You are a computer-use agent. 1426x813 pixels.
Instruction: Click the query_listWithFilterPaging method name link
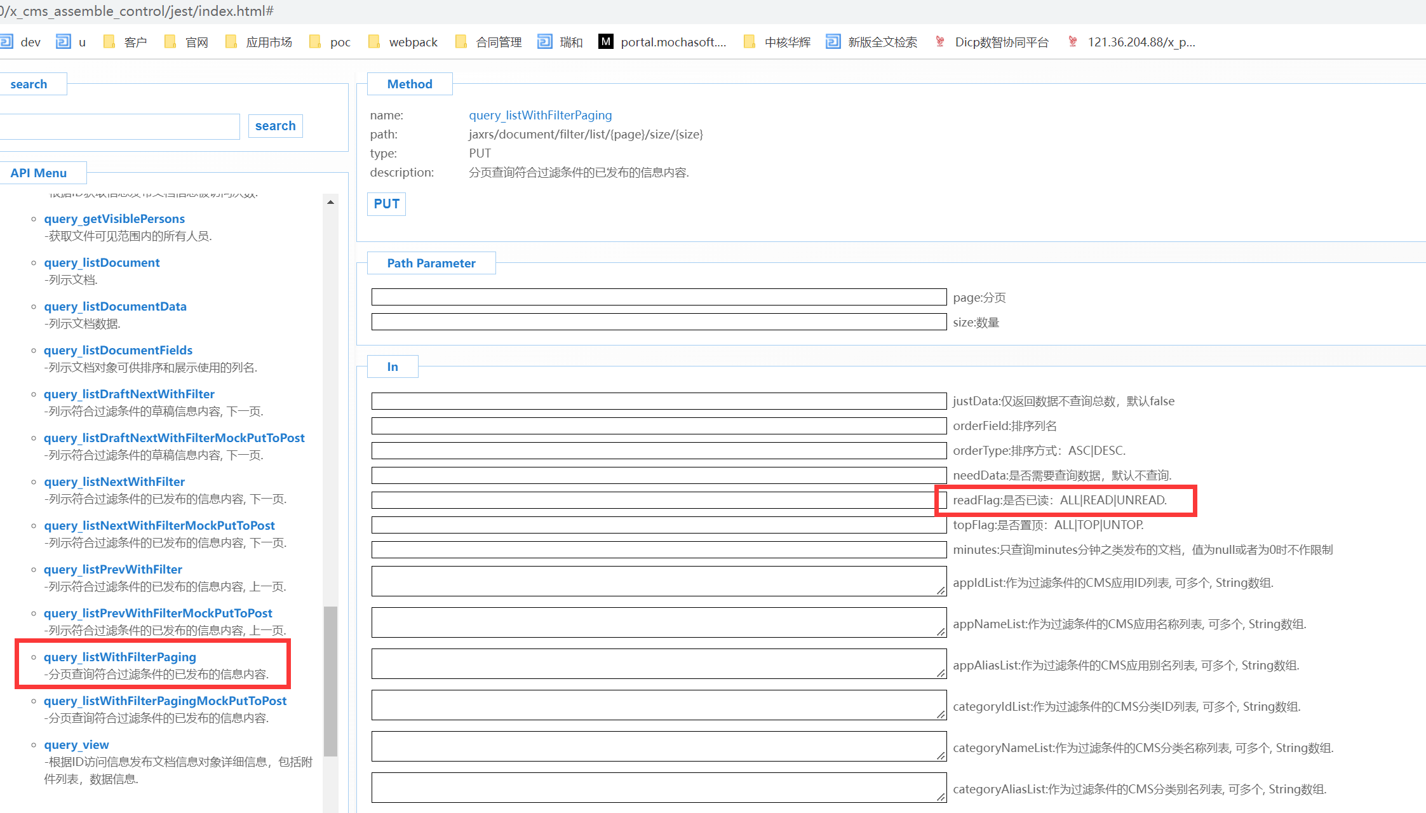point(540,115)
